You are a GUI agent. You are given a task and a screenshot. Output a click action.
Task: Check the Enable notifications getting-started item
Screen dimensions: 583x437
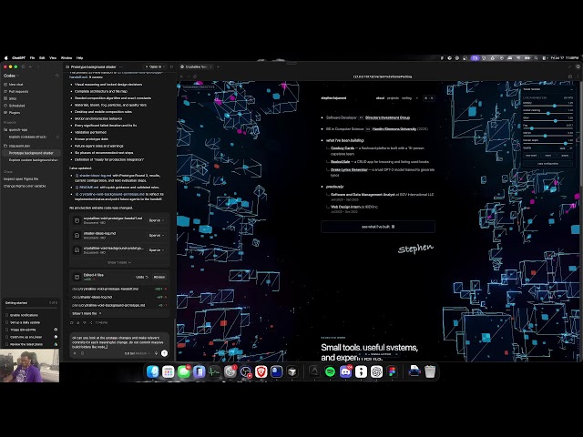pyautogui.click(x=7, y=315)
